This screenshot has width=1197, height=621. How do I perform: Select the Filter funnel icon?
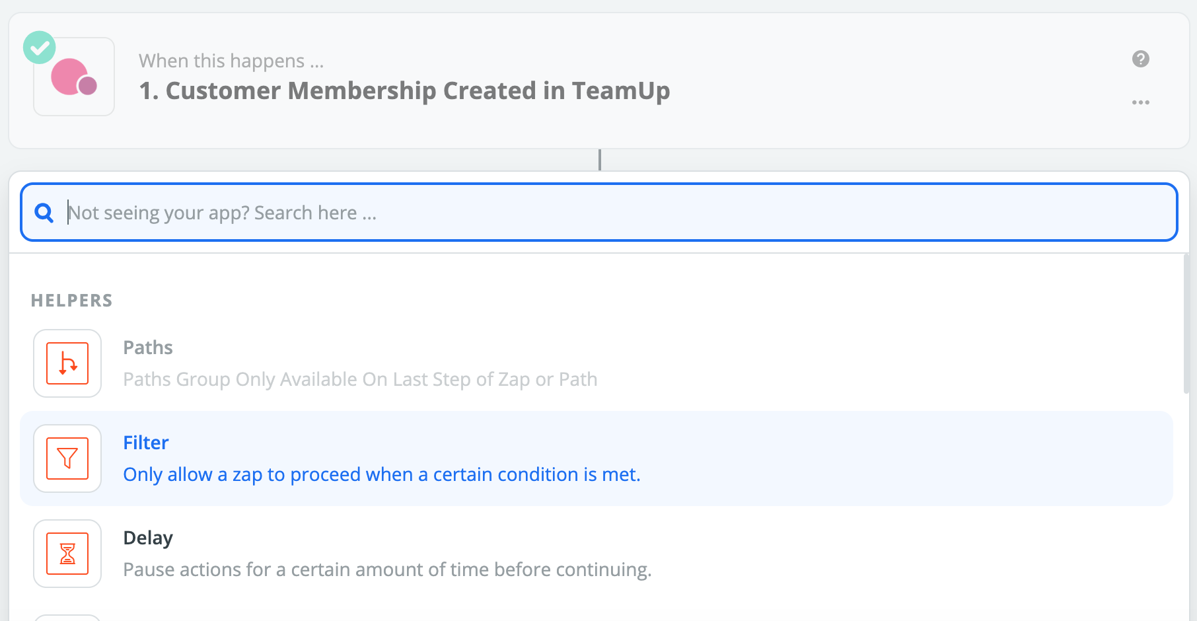67,458
